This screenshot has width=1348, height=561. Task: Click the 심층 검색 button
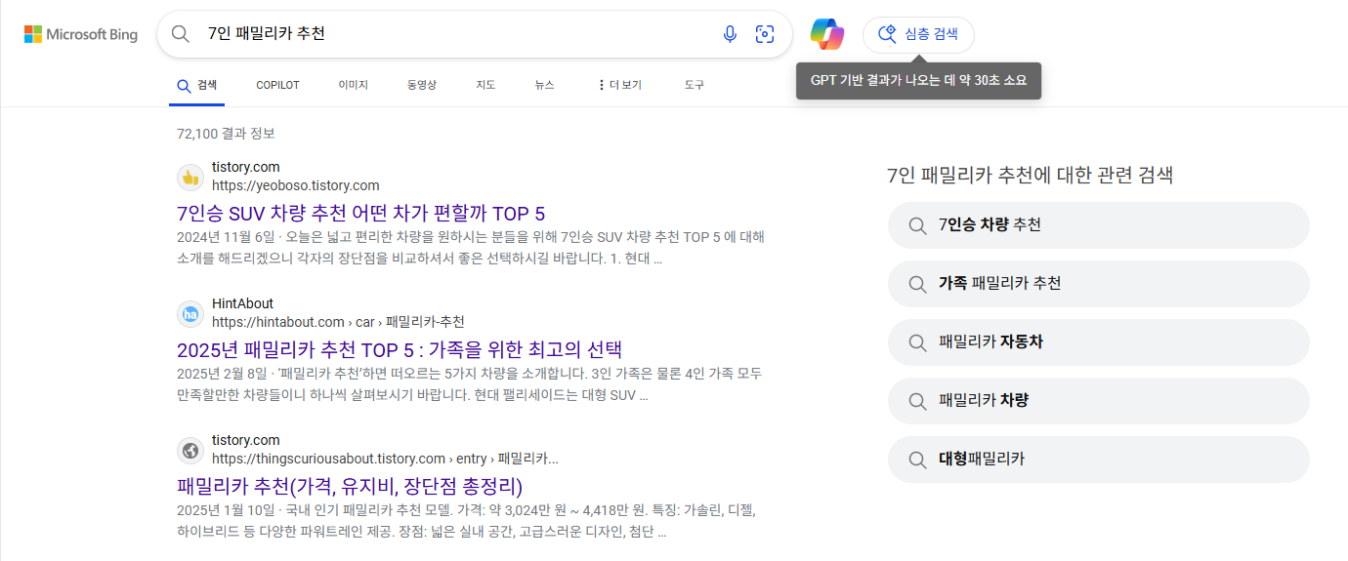918,34
